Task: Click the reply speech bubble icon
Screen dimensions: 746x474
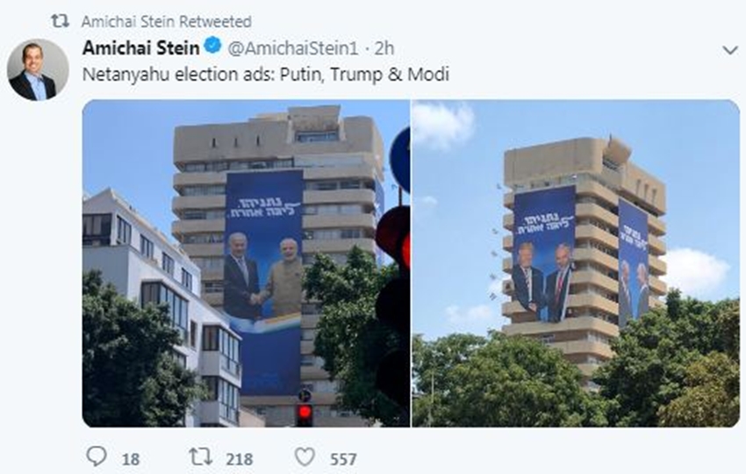Action: [96, 457]
